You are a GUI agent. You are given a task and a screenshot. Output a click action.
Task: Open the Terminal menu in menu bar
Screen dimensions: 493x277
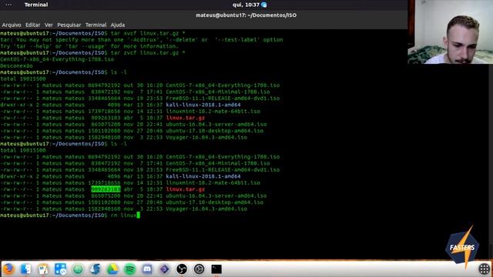click(x=96, y=25)
